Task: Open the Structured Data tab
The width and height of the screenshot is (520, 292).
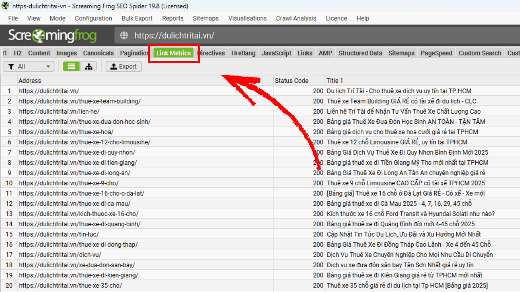Action: tap(360, 53)
